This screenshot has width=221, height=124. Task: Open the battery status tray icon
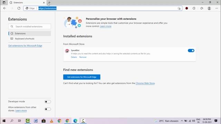[186, 121]
